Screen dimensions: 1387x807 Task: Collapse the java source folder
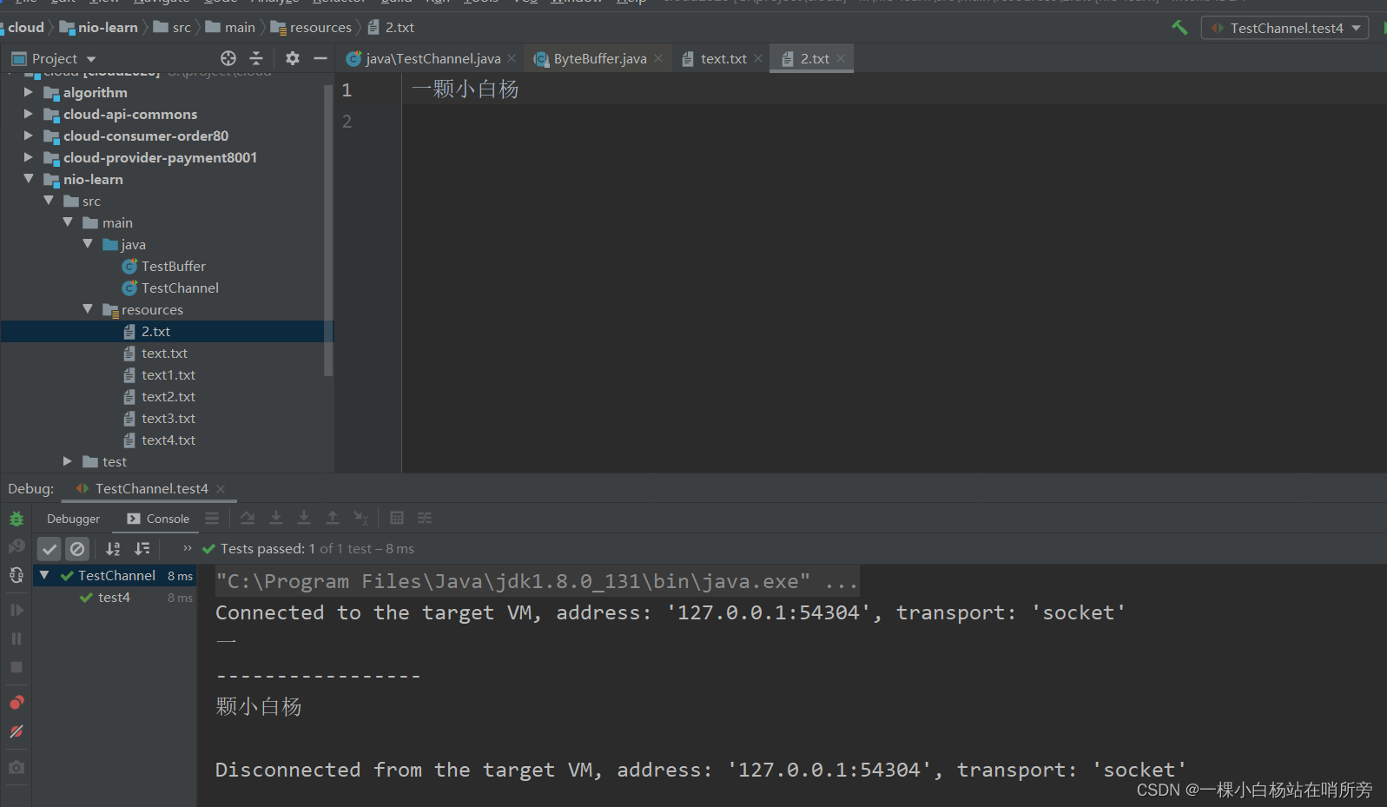[x=88, y=244]
